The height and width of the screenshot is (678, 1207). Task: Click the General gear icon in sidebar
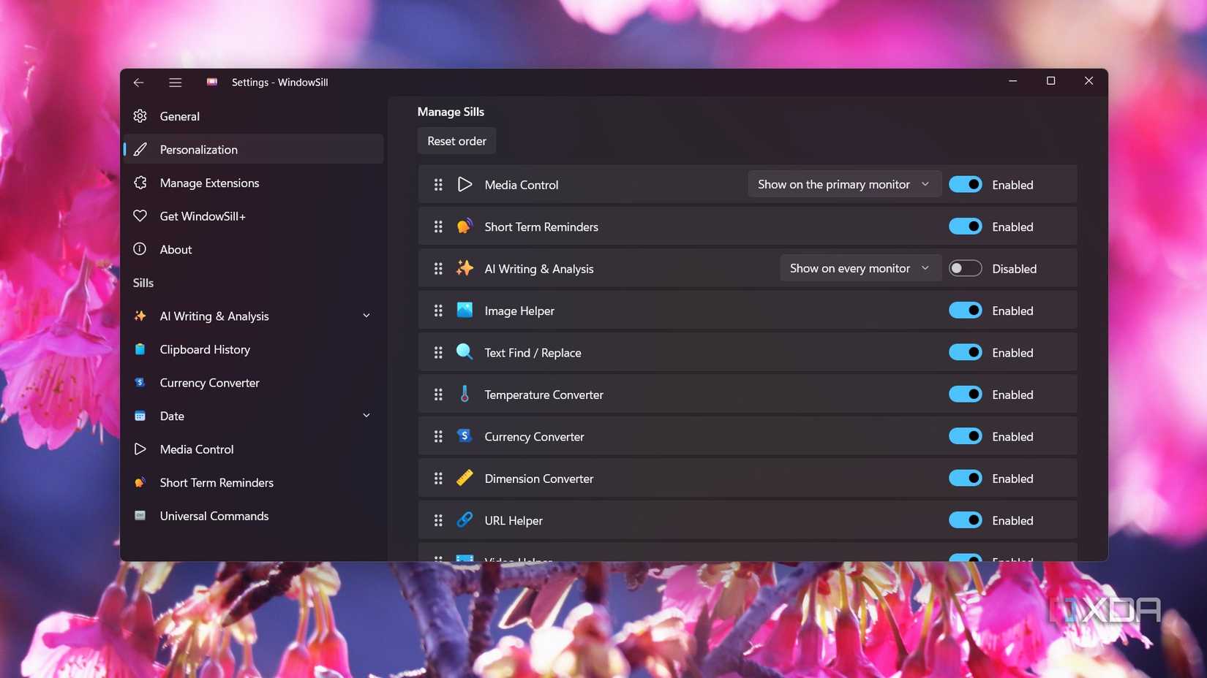(140, 116)
